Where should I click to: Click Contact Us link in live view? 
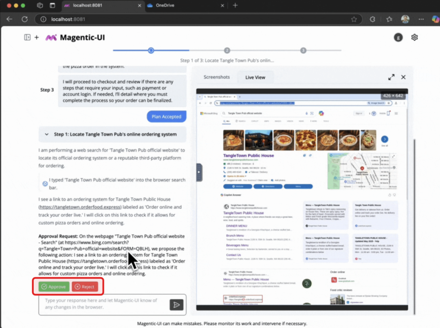click(x=233, y=255)
